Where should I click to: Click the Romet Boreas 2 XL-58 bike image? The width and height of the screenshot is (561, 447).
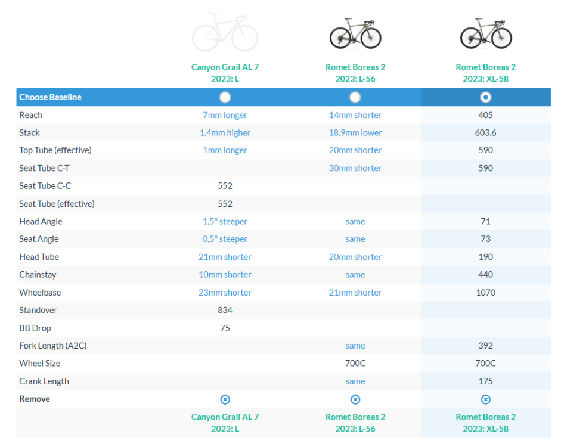tap(486, 34)
